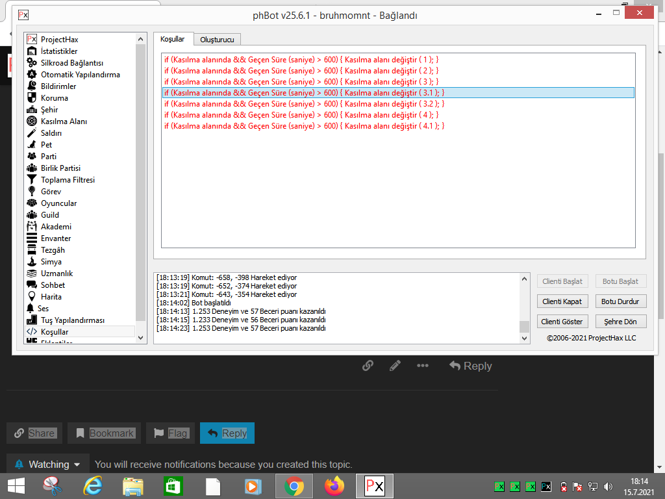Viewport: 665px width, 499px height.
Task: Click the Firefox icon in taskbar
Action: pos(334,486)
